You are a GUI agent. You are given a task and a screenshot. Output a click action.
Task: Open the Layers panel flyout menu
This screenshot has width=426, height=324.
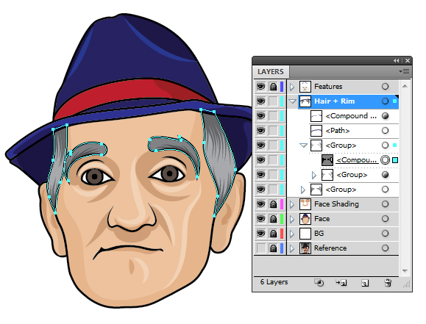[404, 72]
